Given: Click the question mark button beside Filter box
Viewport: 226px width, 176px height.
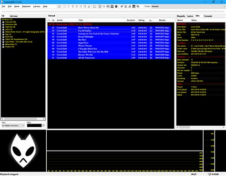Looking at the screenshot, I should pyautogui.click(x=43, y=125).
